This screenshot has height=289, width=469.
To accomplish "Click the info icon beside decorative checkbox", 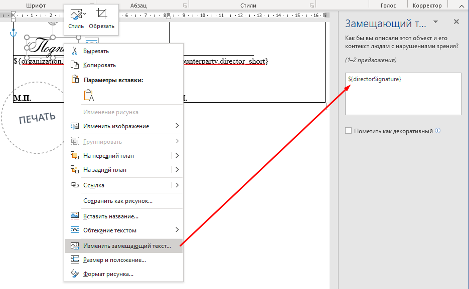I will (438, 131).
